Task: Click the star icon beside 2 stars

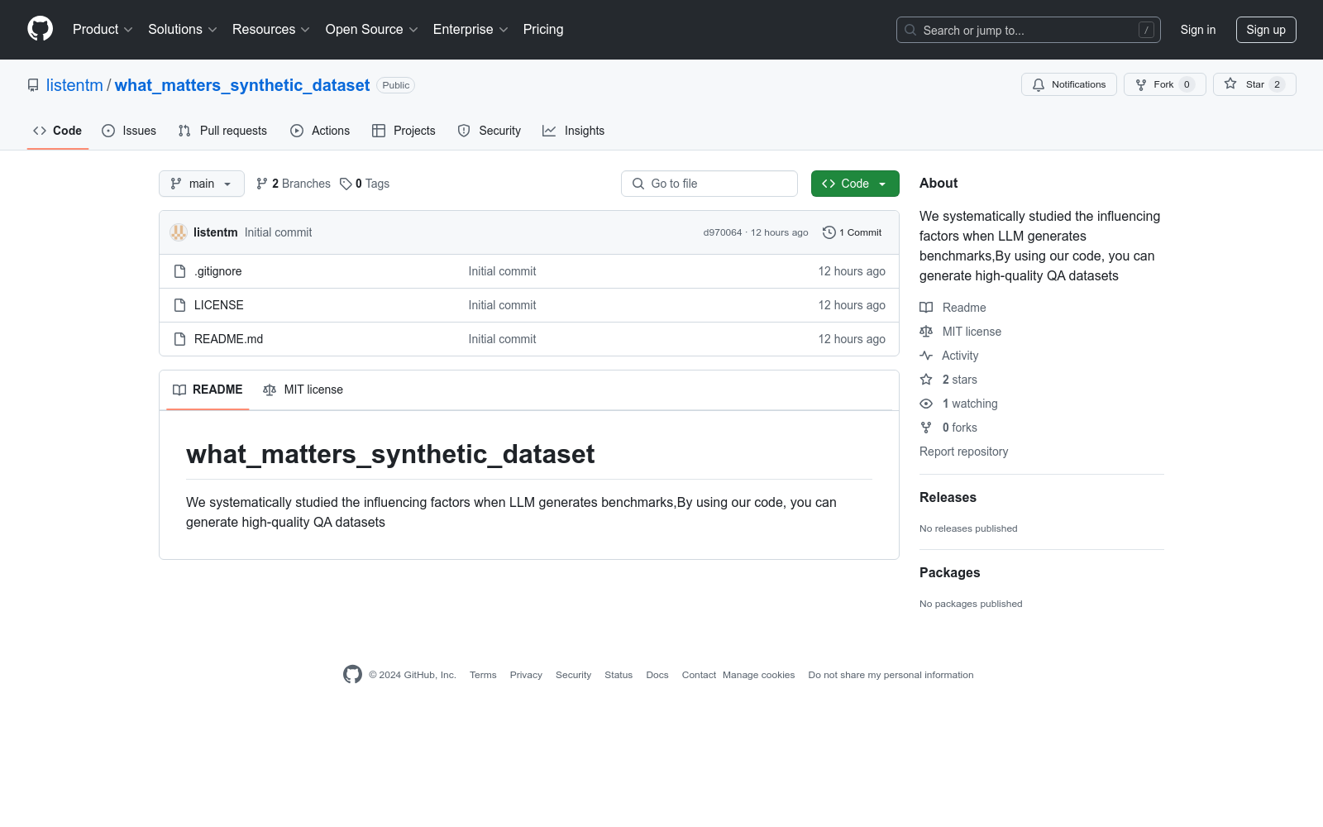Action: coord(926,380)
